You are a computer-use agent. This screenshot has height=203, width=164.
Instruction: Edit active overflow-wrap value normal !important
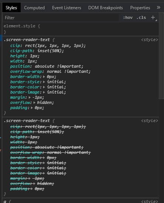[68, 71]
